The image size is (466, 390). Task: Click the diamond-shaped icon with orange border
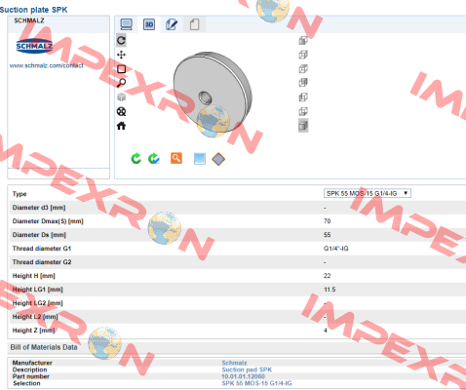tap(218, 159)
